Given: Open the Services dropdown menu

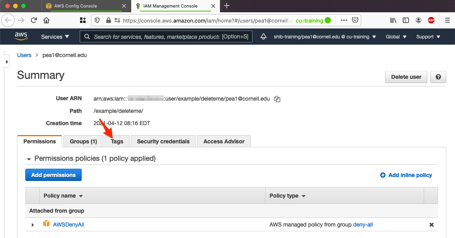Looking at the screenshot, I should [55, 37].
